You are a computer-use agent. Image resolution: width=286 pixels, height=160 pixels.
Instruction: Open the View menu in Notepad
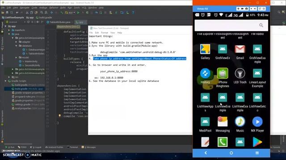(x=113, y=32)
